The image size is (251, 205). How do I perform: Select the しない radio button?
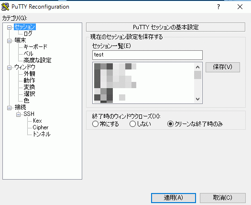pos(132,124)
